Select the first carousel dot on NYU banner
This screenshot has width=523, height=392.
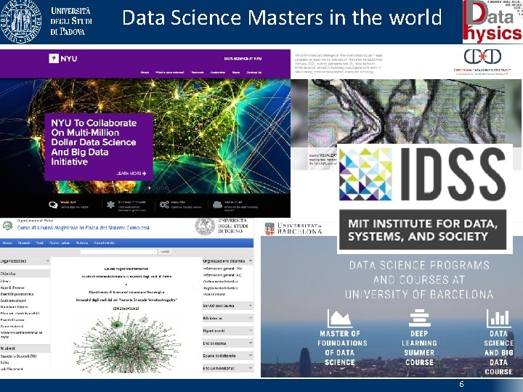point(145,188)
